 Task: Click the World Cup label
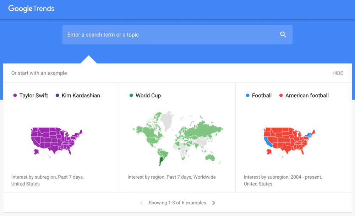coord(148,95)
